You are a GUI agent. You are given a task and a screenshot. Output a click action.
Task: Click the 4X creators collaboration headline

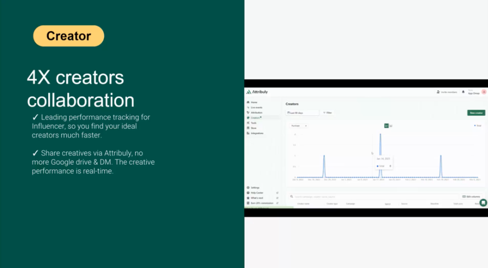(x=81, y=89)
